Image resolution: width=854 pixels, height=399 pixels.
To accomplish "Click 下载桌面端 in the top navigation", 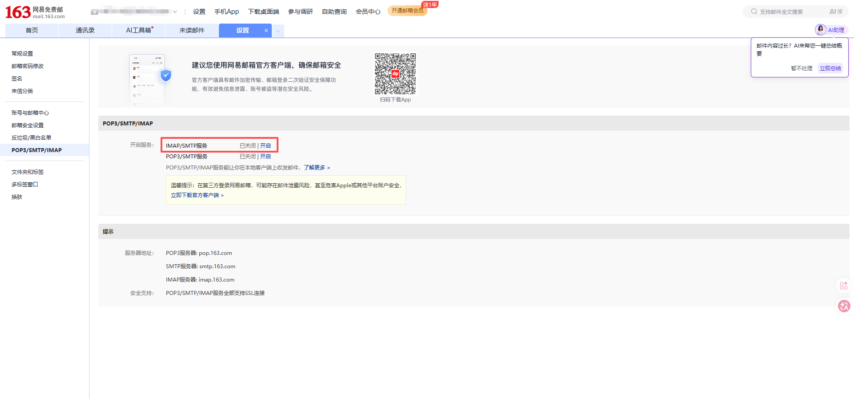I will coord(264,12).
